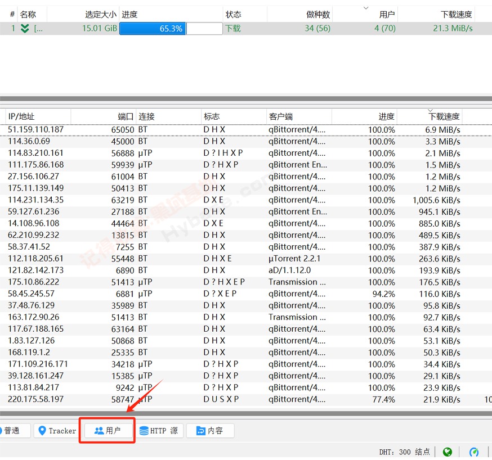Sort peers by IP/地址 column
Image resolution: width=492 pixels, height=460 pixels.
(x=23, y=116)
